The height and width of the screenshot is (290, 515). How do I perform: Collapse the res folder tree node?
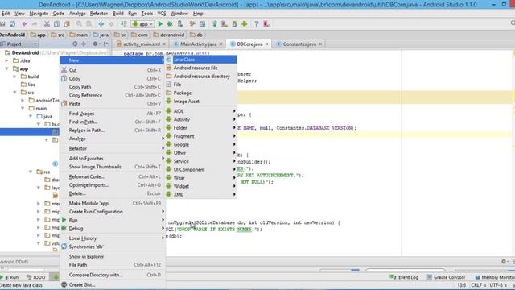point(31,172)
